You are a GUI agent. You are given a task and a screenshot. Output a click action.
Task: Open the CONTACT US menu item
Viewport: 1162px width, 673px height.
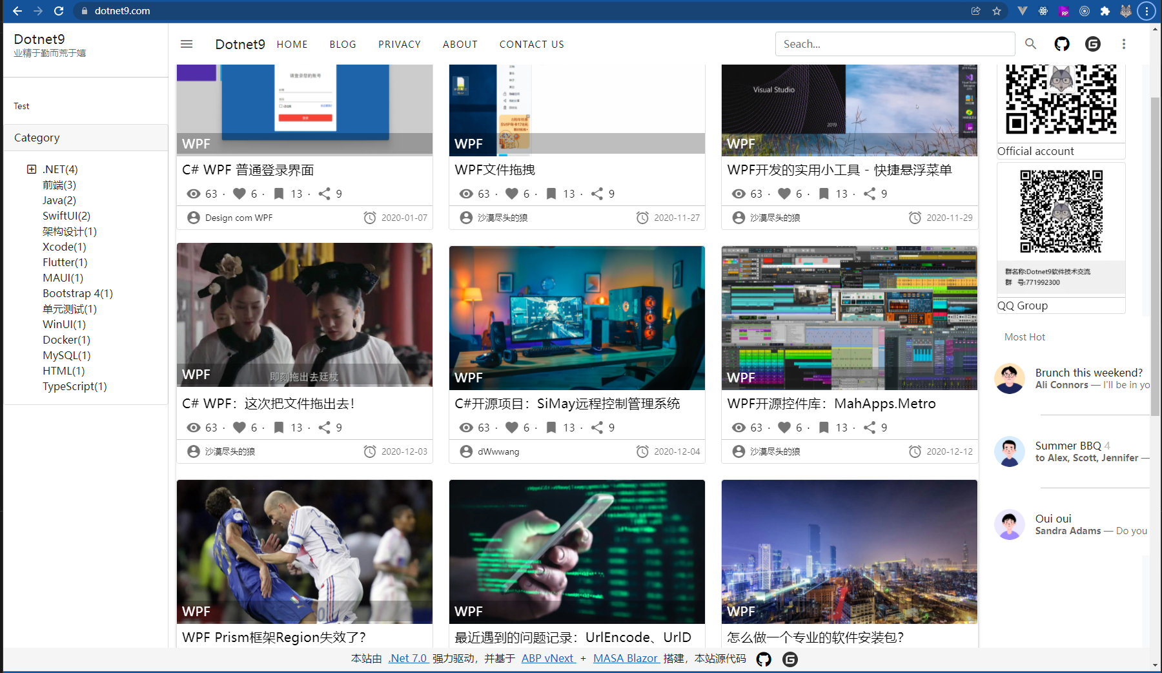531,44
